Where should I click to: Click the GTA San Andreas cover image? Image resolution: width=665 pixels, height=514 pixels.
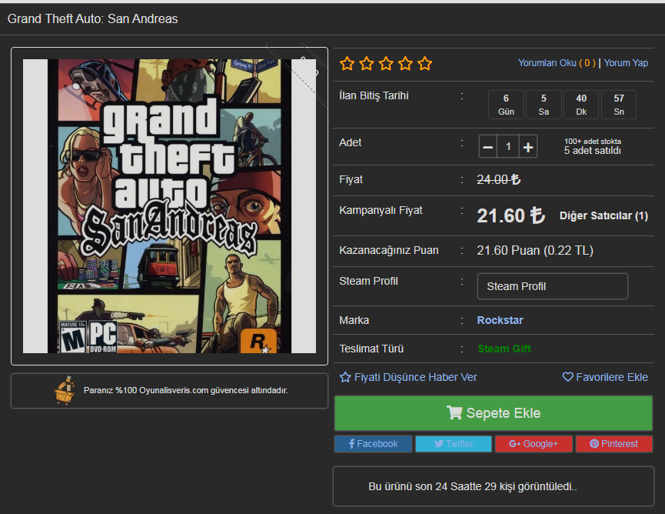tap(169, 206)
